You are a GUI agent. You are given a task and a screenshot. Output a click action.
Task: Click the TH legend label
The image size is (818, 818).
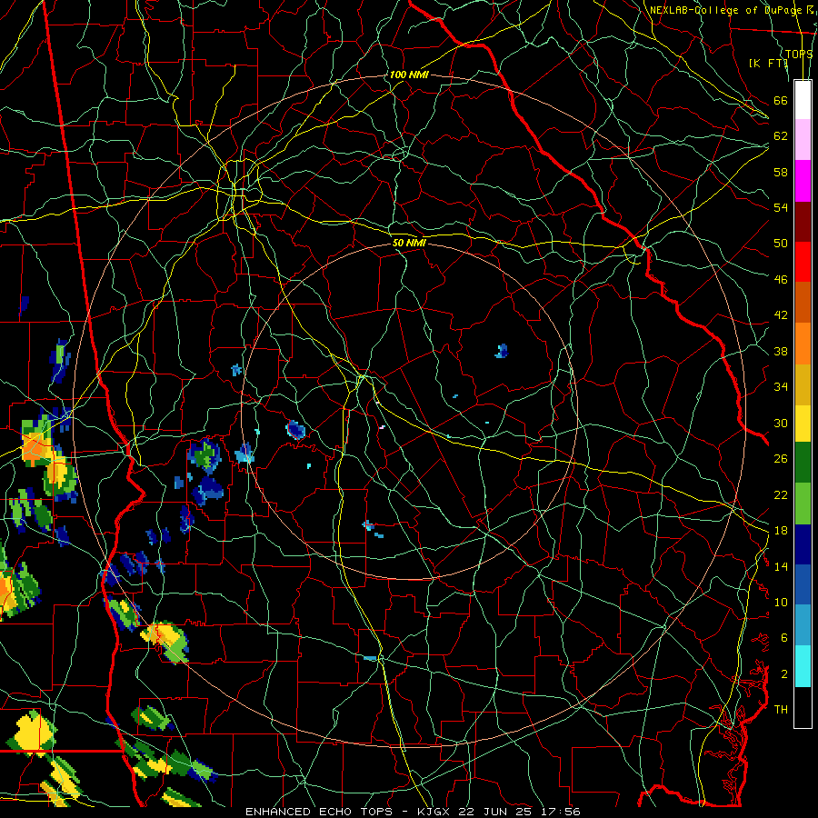[x=781, y=709]
